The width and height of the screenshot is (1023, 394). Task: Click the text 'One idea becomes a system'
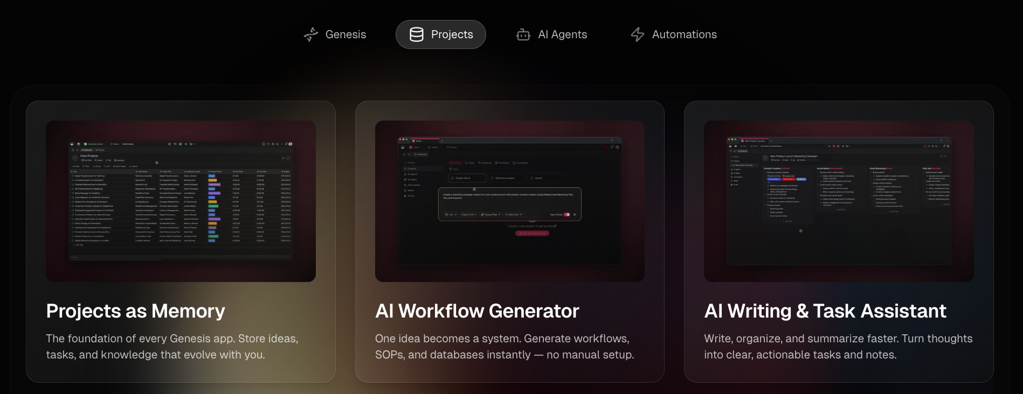(447, 339)
